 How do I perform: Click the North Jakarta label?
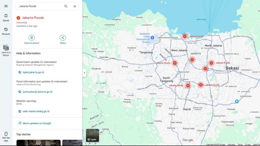[213, 46]
